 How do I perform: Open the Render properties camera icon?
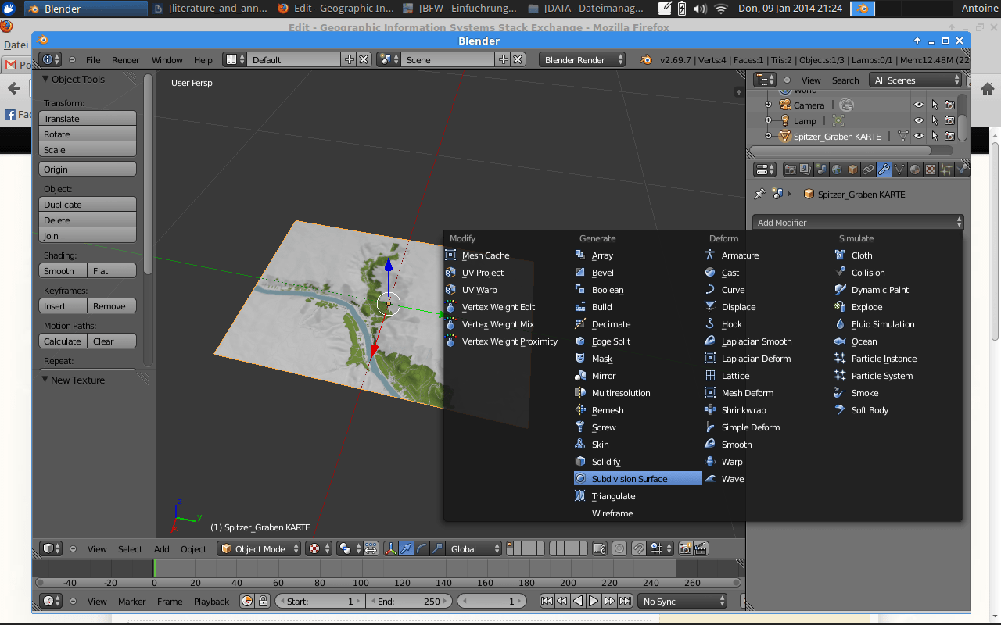790,170
